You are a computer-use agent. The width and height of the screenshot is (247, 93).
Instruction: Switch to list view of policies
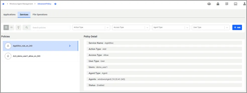click(12, 27)
